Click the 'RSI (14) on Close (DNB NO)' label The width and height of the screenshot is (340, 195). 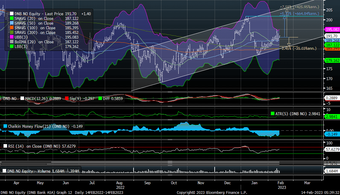click(34, 146)
